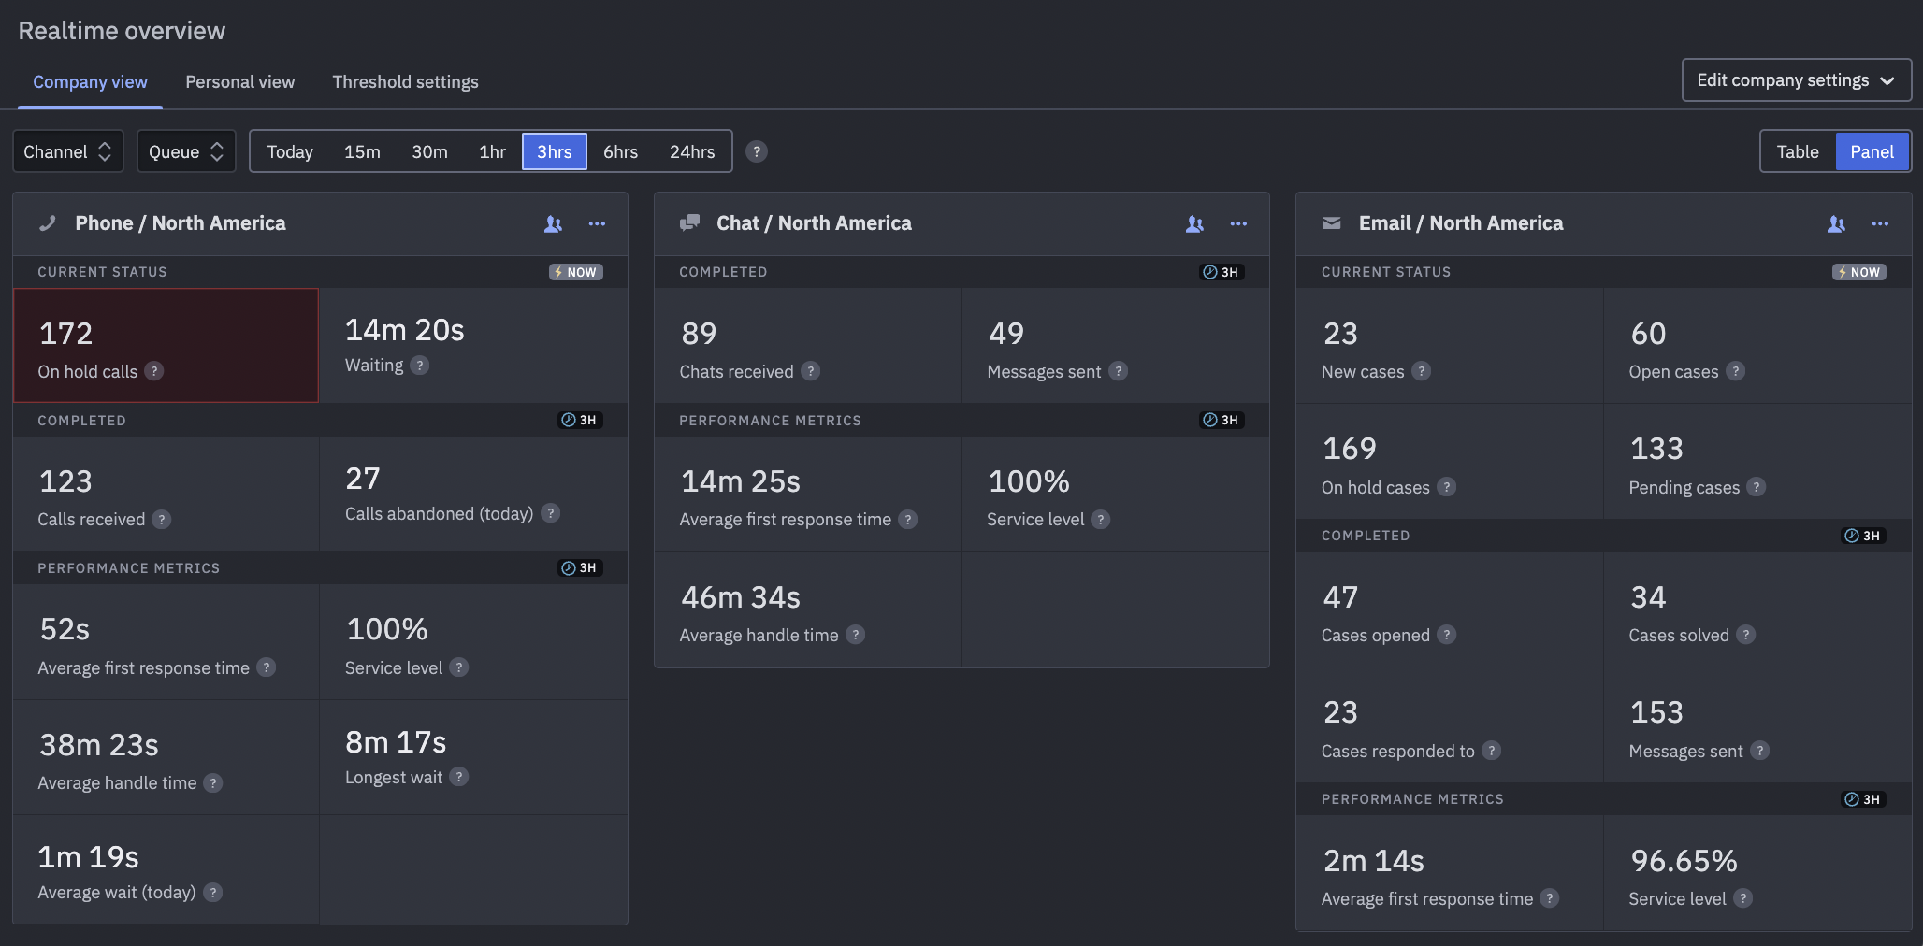Click the help tooltip next to Service level
Viewport: 1923px width, 946px height.
459,667
